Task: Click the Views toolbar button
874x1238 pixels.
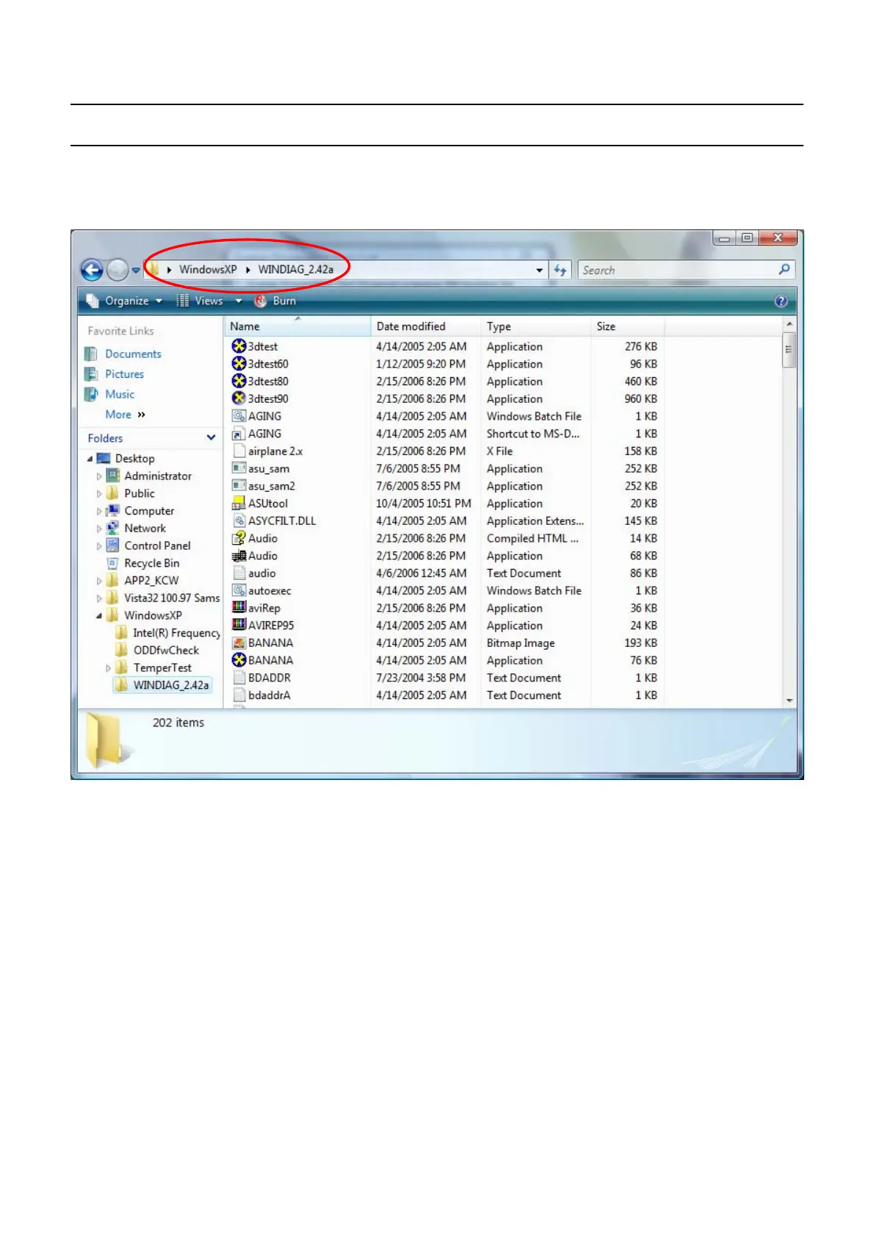Action: [200, 301]
